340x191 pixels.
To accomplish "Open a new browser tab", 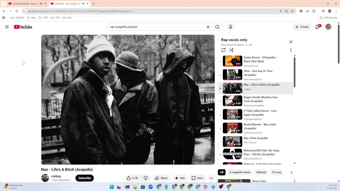I will pos(94,3).
